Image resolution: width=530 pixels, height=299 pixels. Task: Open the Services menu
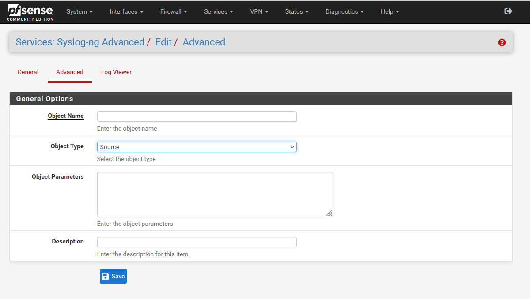(x=218, y=12)
